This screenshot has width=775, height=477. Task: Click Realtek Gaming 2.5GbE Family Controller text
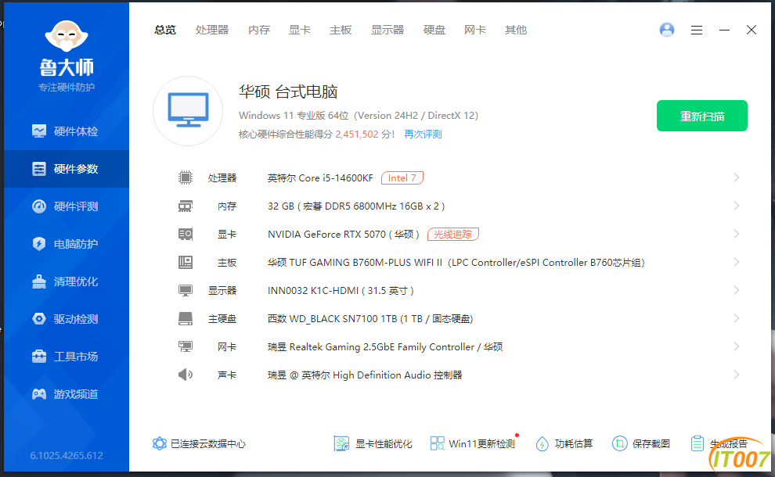(381, 346)
